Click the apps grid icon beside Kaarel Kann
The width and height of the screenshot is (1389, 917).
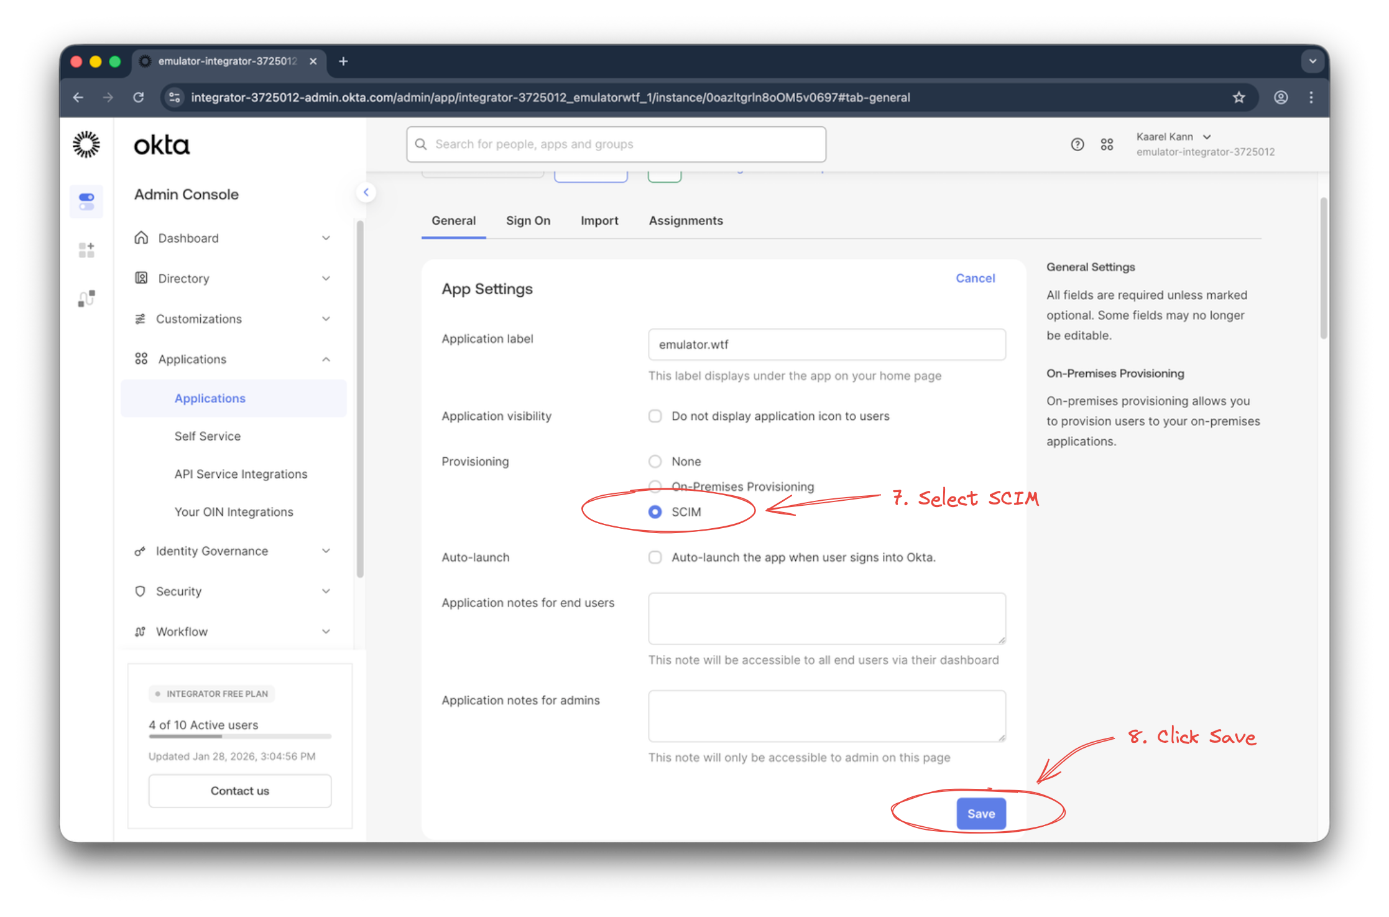(x=1107, y=144)
